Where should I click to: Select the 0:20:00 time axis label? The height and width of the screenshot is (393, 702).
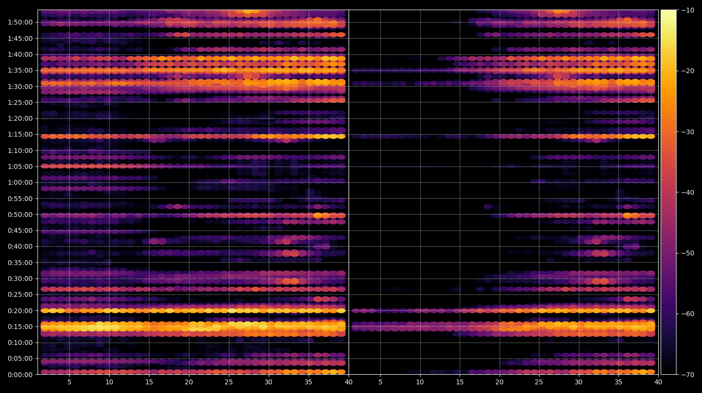tap(20, 311)
